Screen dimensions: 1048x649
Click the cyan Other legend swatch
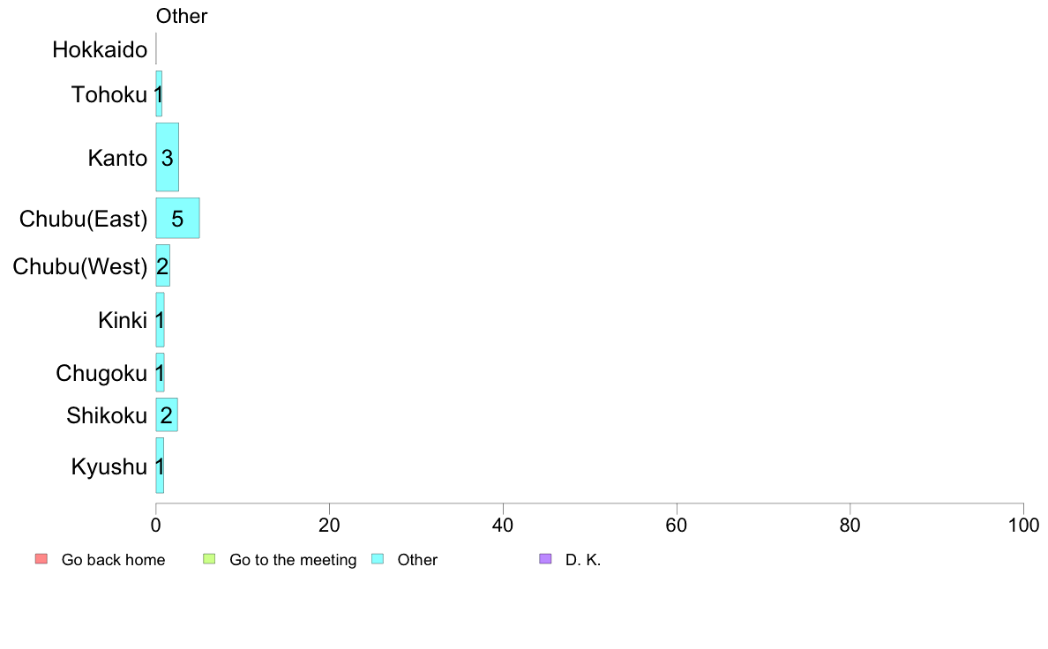pos(378,559)
